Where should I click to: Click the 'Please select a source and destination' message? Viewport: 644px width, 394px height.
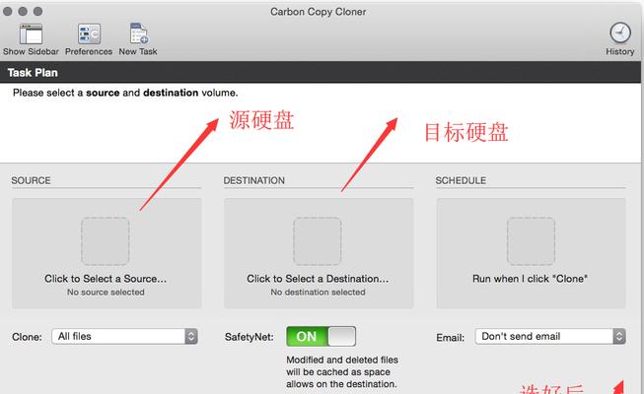tap(125, 93)
